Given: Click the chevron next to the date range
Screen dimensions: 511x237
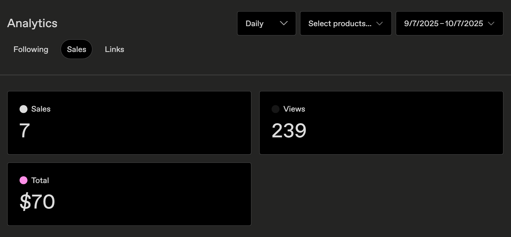Looking at the screenshot, I should (x=491, y=24).
